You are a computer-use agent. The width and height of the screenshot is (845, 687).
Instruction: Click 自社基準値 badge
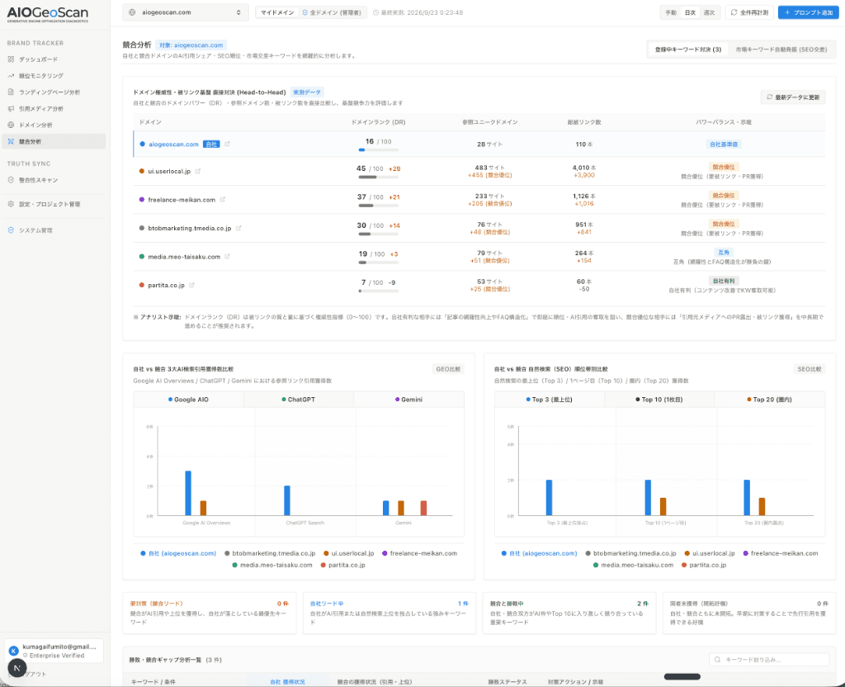click(723, 145)
